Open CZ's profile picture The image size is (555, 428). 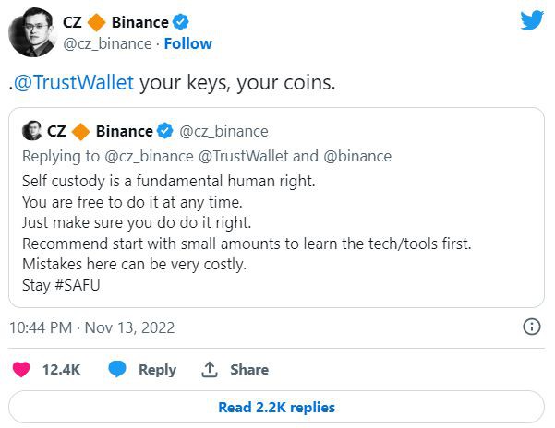click(32, 32)
